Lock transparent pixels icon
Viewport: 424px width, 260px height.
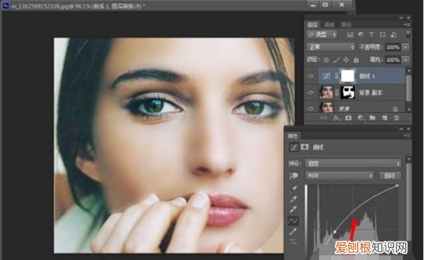[x=326, y=60]
